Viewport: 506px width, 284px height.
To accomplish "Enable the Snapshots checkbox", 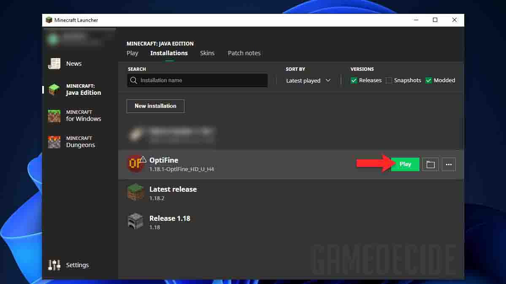I will [x=389, y=80].
